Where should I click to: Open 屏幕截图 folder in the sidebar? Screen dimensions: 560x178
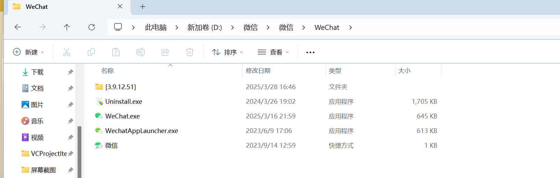click(43, 170)
